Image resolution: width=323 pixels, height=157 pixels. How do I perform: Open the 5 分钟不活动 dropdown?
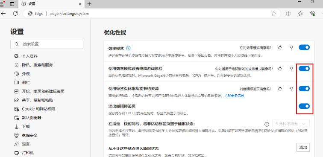coord(291,124)
